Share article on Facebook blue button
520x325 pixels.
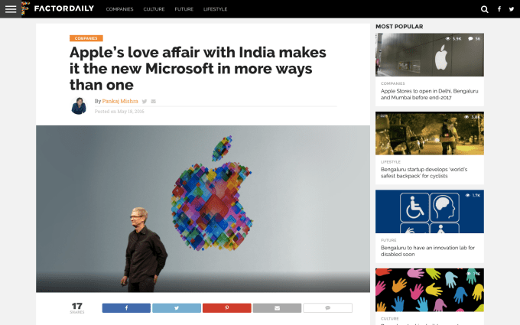(126, 307)
